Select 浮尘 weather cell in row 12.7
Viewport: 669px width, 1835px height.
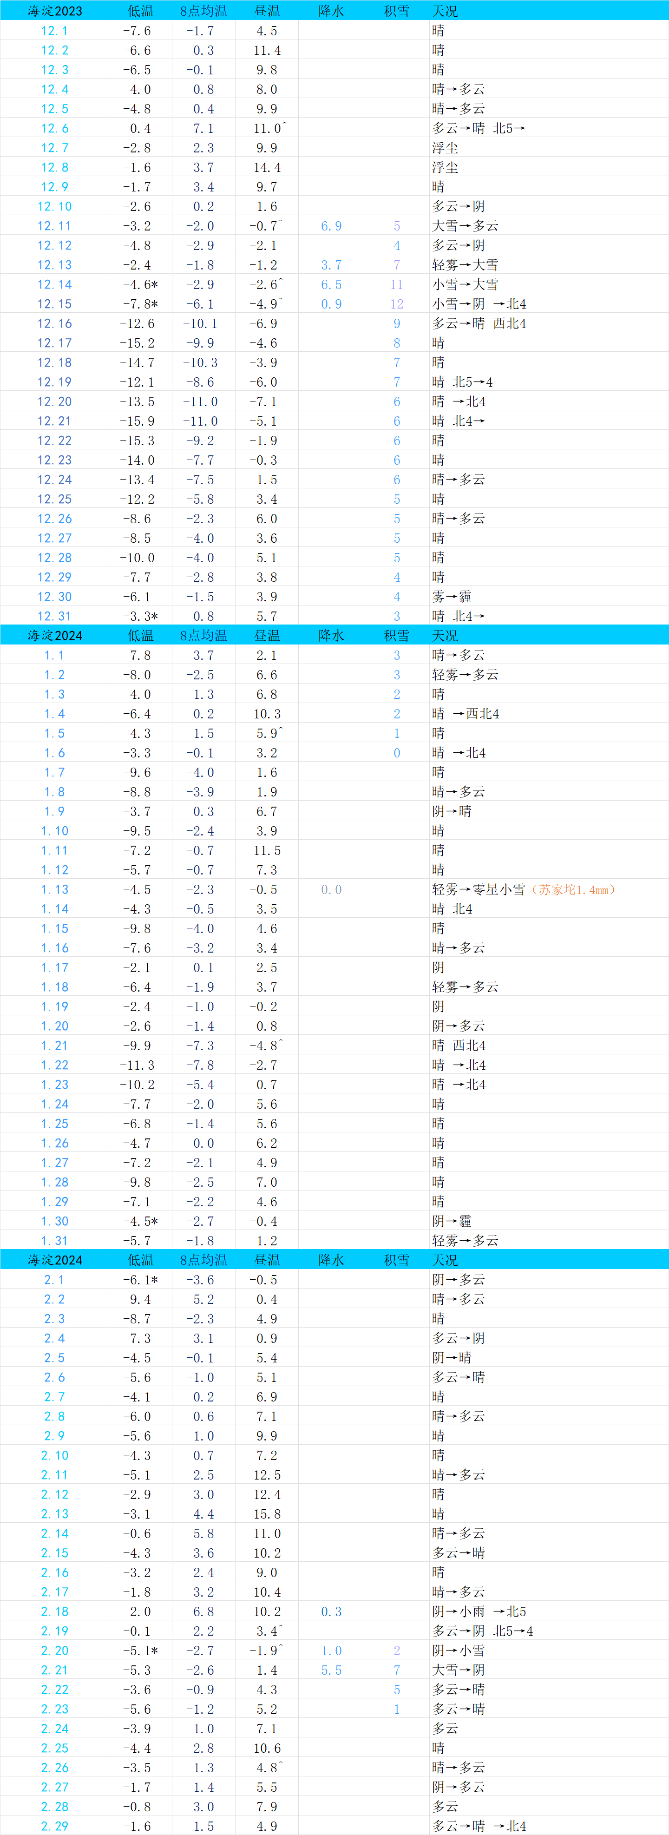tap(445, 148)
